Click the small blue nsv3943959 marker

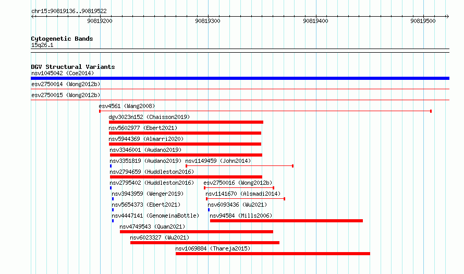[113, 199]
